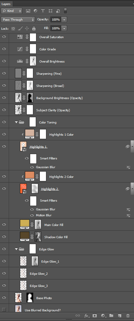Click the Base Photo layer thumbnail
The image size is (134, 321).
18,298
